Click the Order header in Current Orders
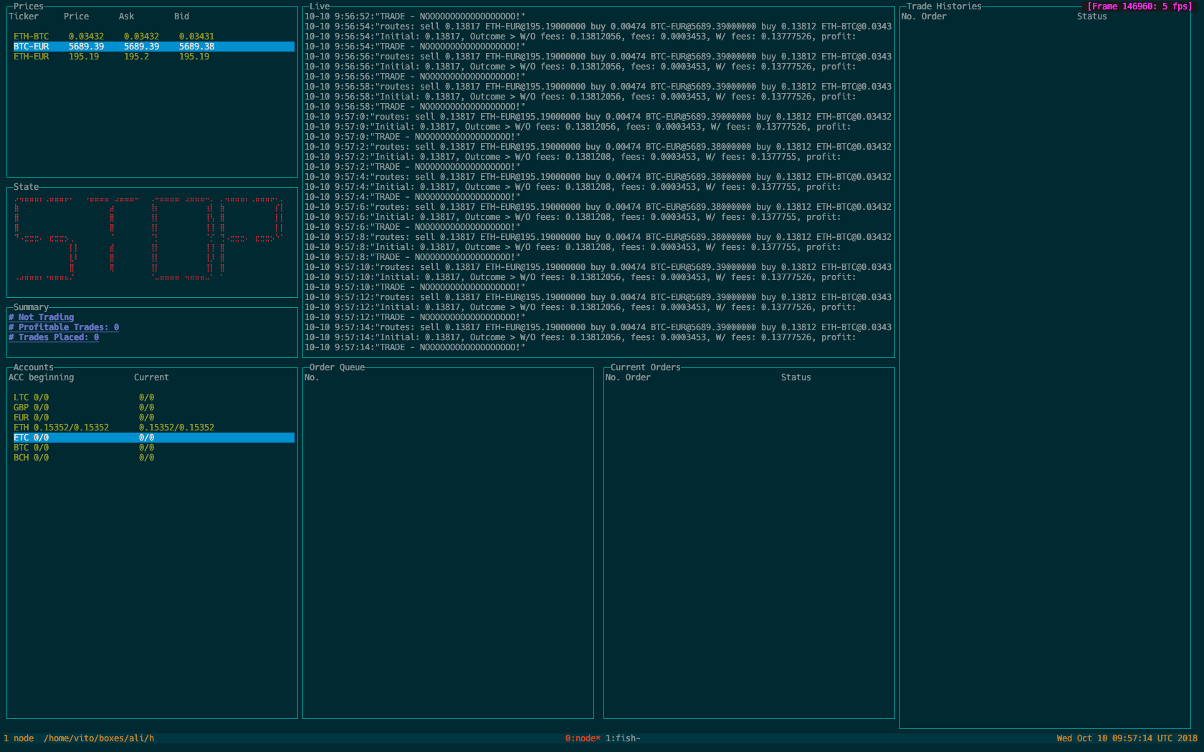The height and width of the screenshot is (752, 1204). pos(638,377)
